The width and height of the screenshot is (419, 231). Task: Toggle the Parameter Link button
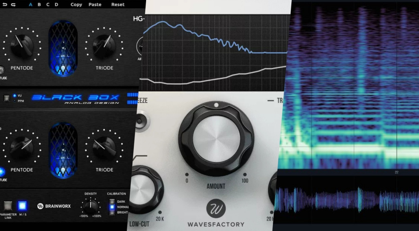coord(8,206)
